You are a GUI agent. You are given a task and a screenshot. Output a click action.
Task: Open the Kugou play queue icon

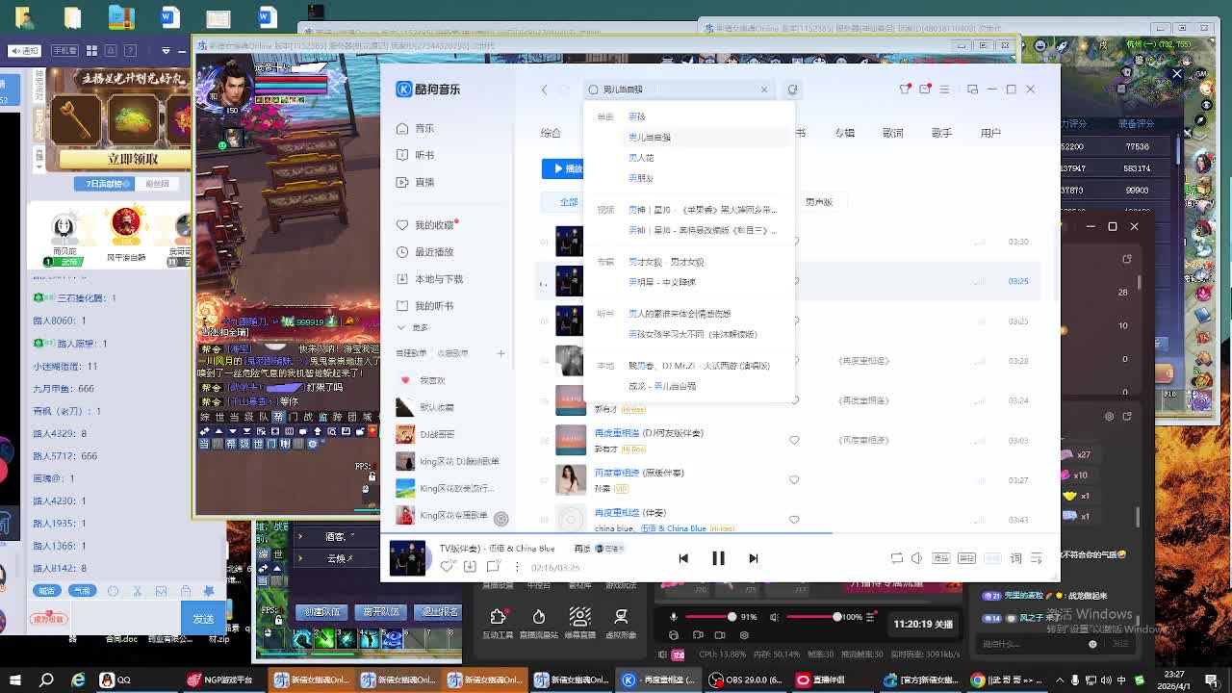1037,558
